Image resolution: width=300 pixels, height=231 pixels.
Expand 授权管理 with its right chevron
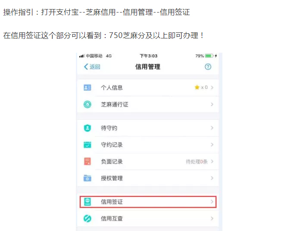click(212, 178)
